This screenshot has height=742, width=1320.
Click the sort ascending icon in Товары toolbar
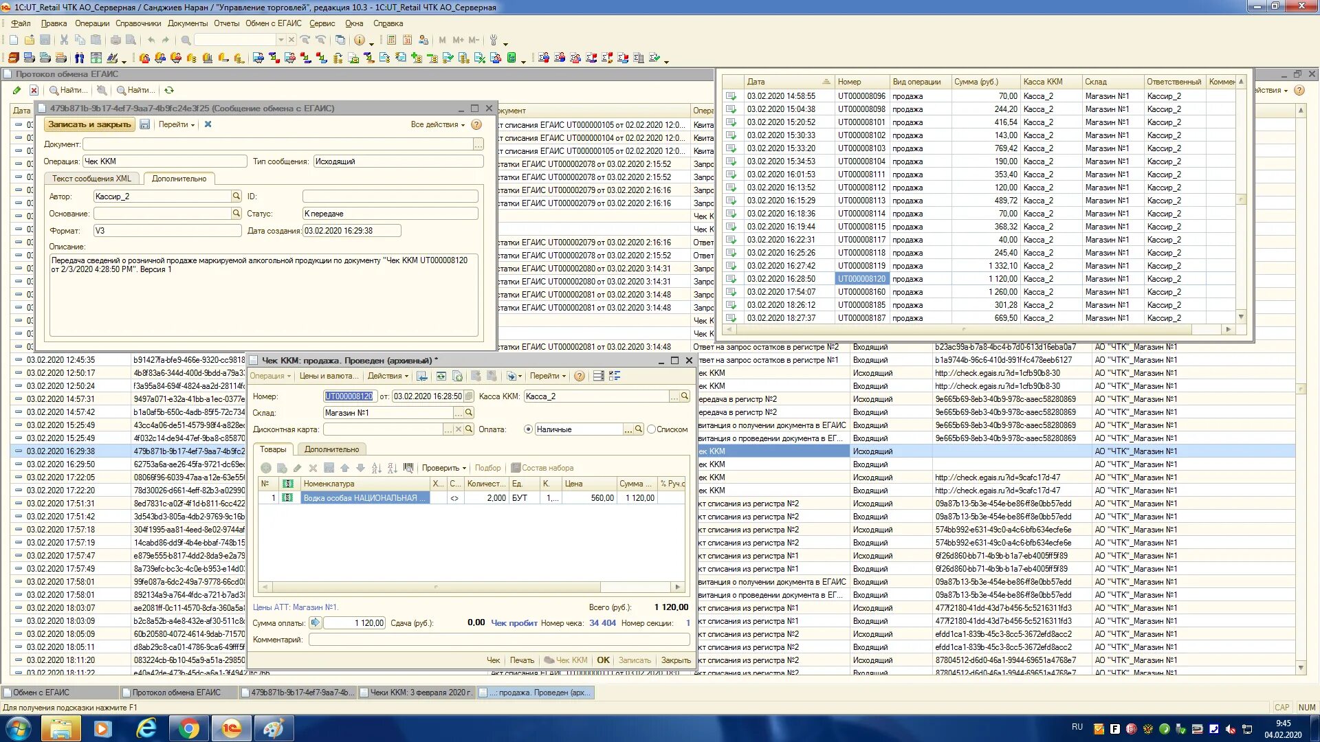pyautogui.click(x=376, y=468)
